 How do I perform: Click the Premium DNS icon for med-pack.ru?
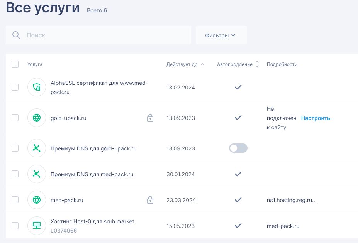click(x=37, y=174)
